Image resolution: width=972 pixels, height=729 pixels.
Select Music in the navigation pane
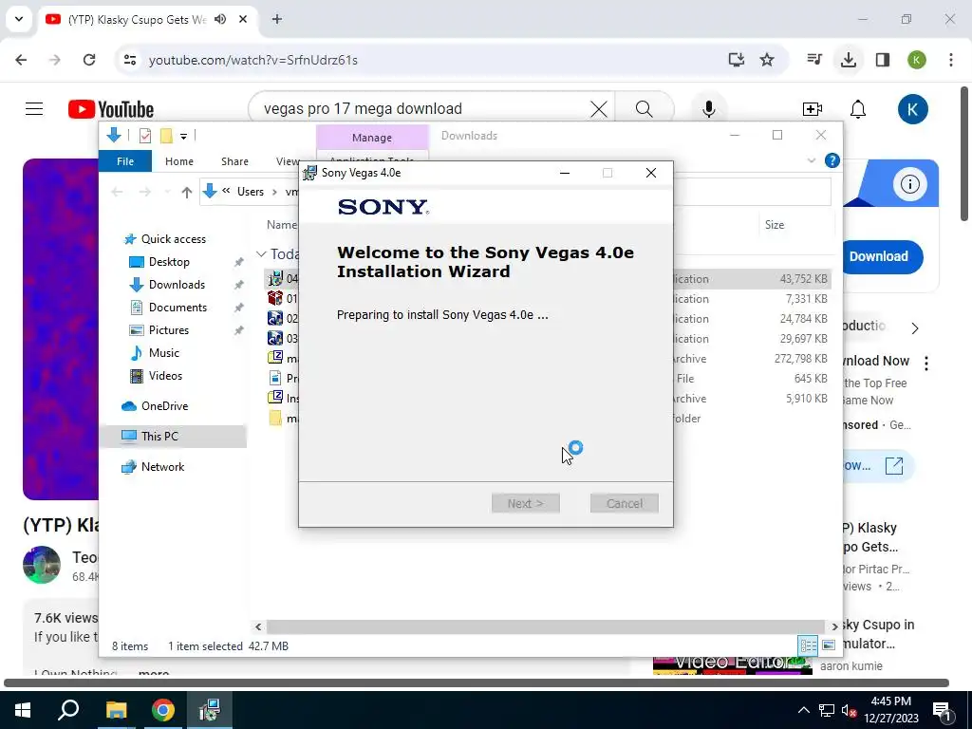pos(163,353)
